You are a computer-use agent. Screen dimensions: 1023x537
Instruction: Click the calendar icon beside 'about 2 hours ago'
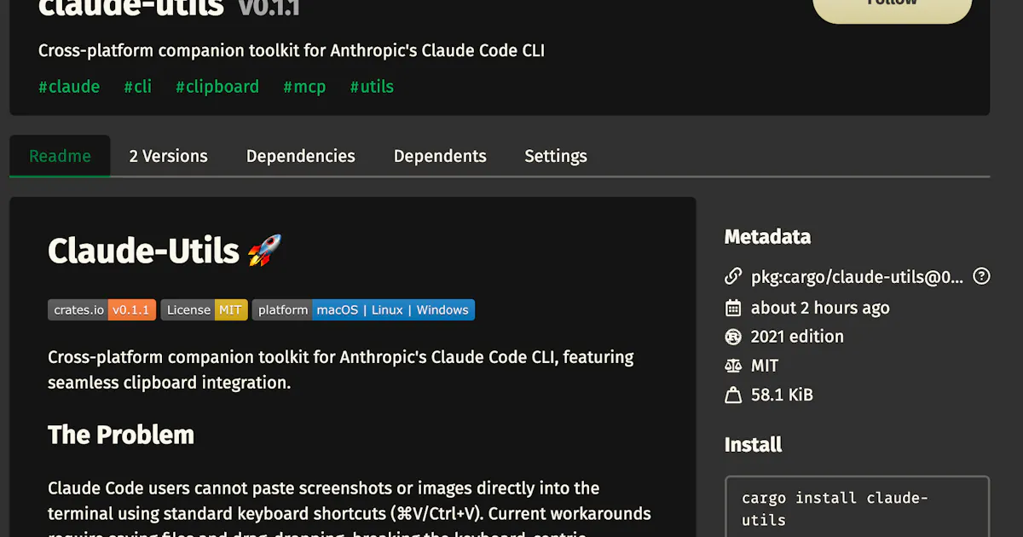click(733, 308)
